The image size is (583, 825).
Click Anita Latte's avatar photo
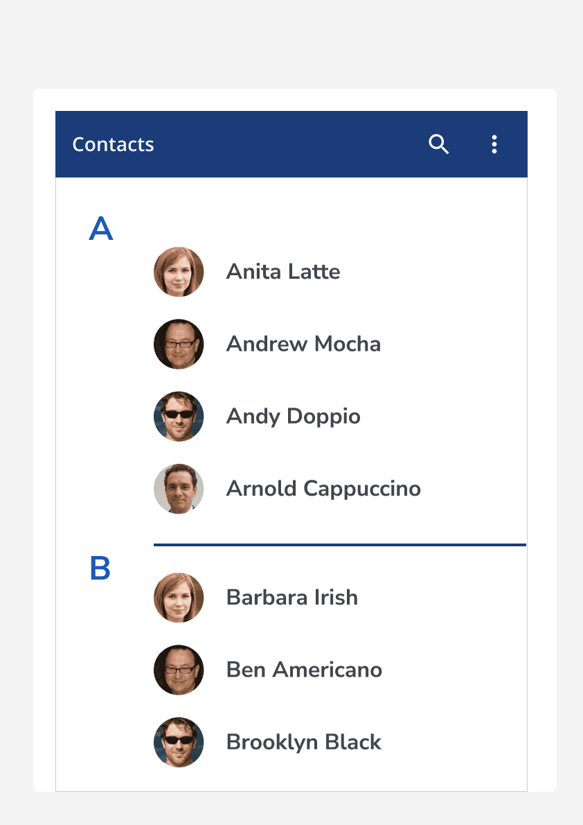(x=179, y=272)
